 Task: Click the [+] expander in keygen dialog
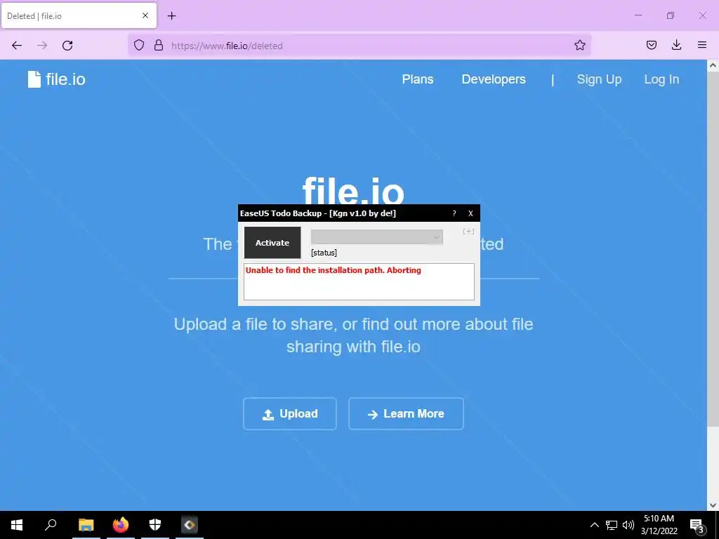pos(468,232)
